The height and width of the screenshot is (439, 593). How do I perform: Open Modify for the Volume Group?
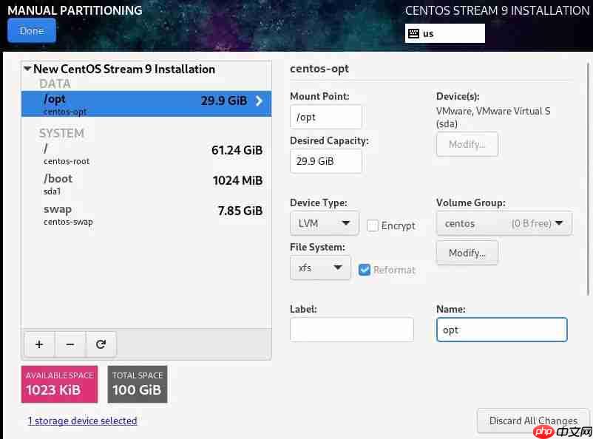point(467,252)
